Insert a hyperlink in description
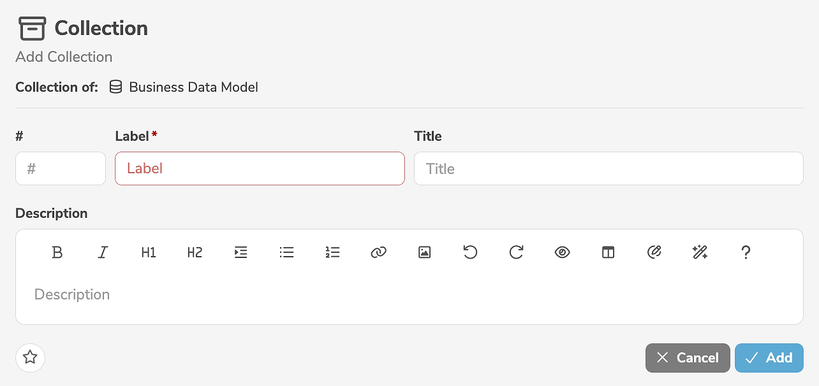Image resolution: width=819 pixels, height=386 pixels. tap(379, 253)
